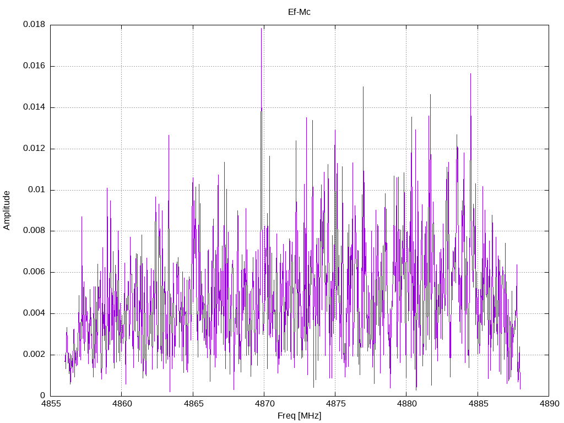Click y-axis tick label 0.014
The width and height of the screenshot is (564, 423).
34,107
